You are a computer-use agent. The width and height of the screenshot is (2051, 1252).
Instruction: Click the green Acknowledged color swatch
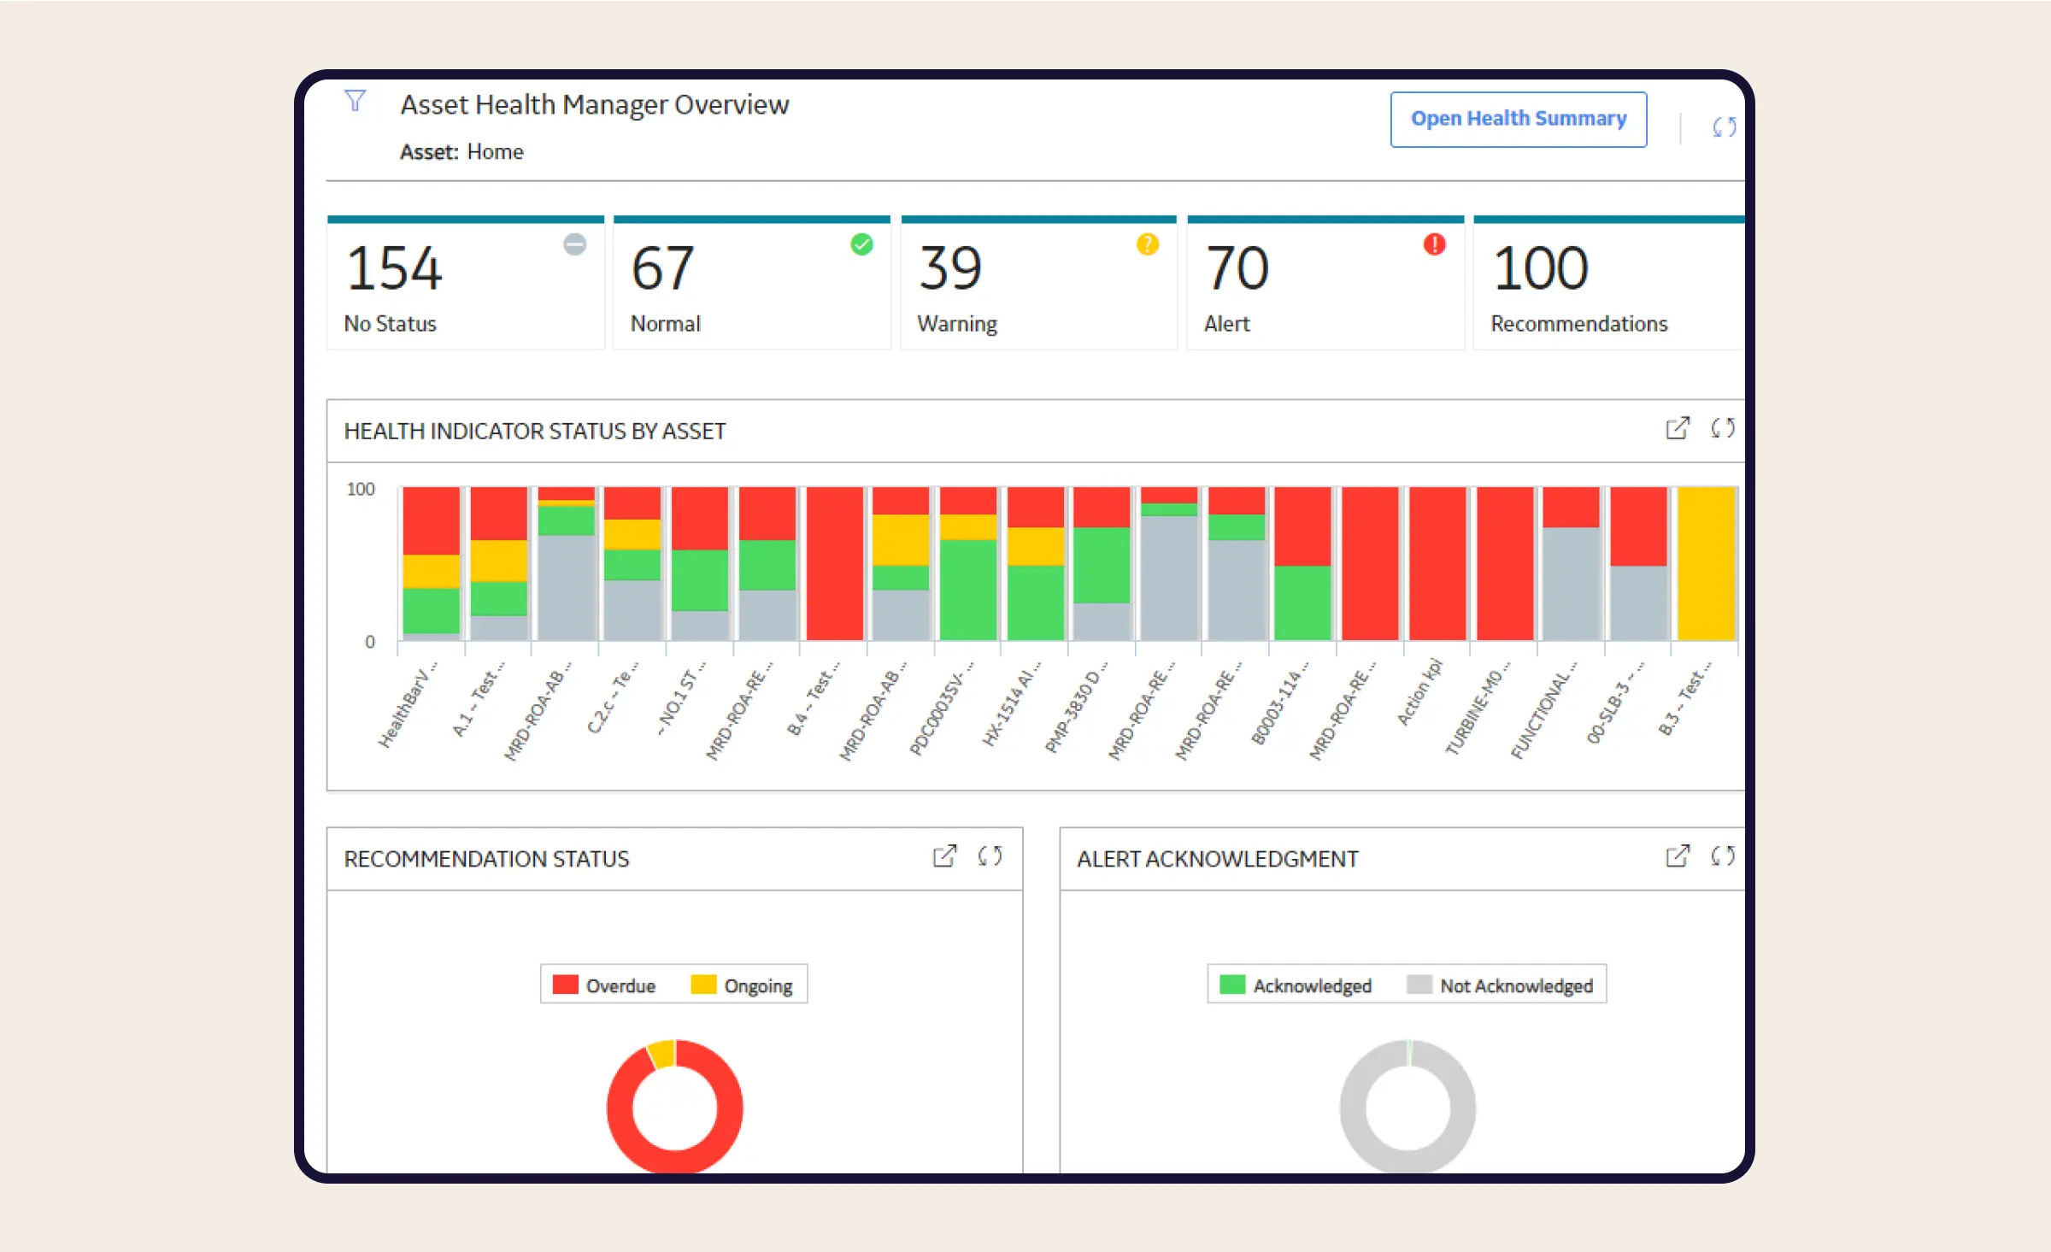tap(1232, 985)
